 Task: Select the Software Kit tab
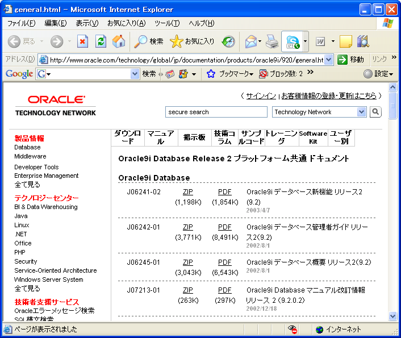314,137
